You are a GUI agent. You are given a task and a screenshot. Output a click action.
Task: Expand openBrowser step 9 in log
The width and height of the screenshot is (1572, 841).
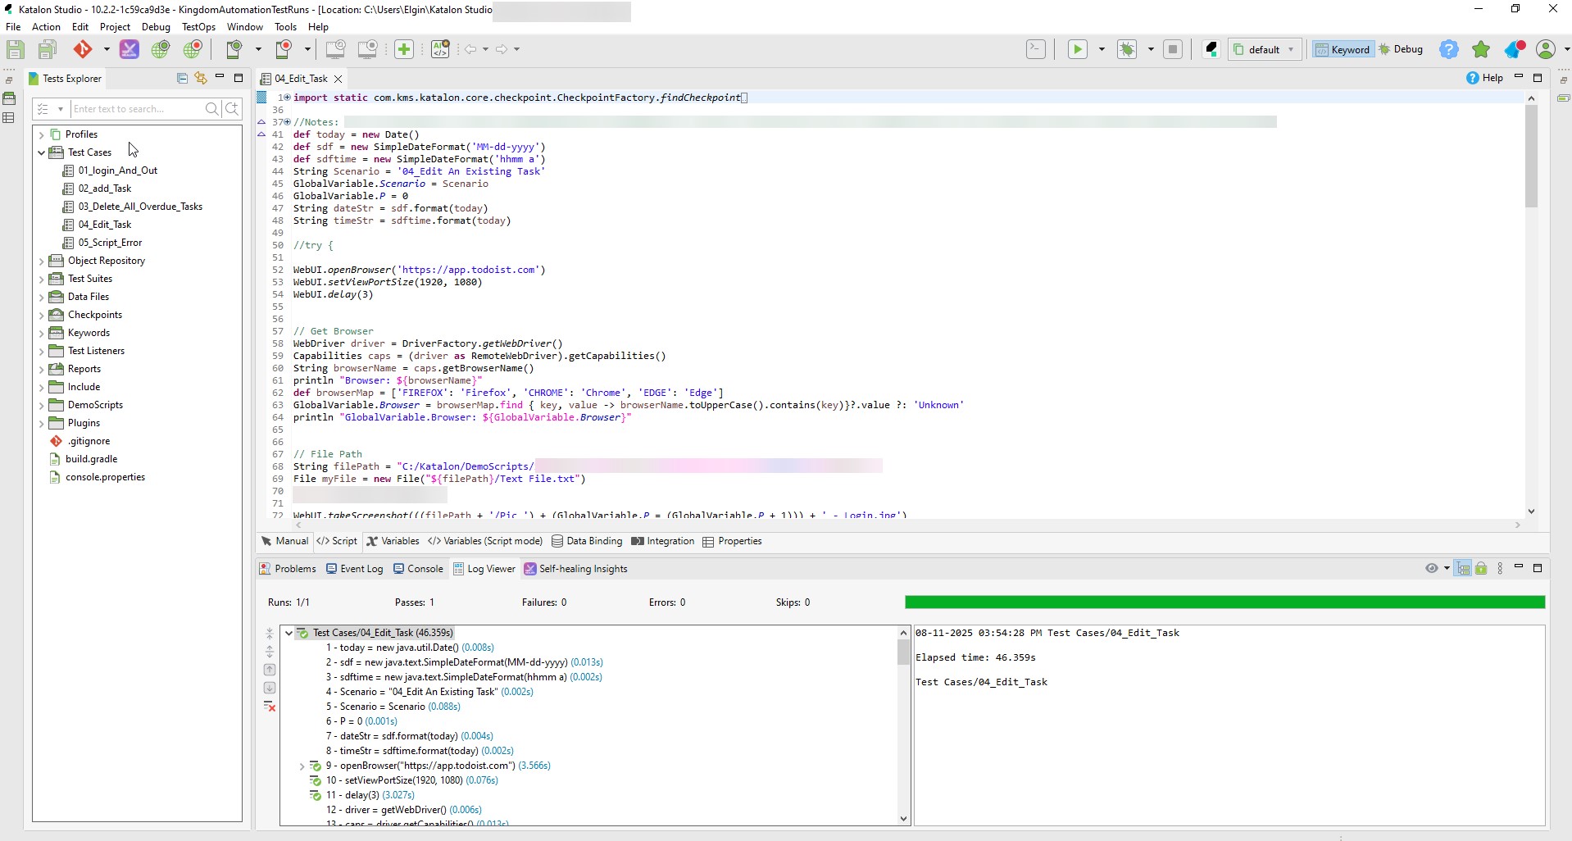pyautogui.click(x=302, y=766)
